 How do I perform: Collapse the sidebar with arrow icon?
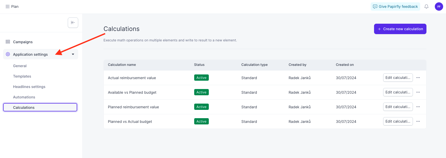73,23
